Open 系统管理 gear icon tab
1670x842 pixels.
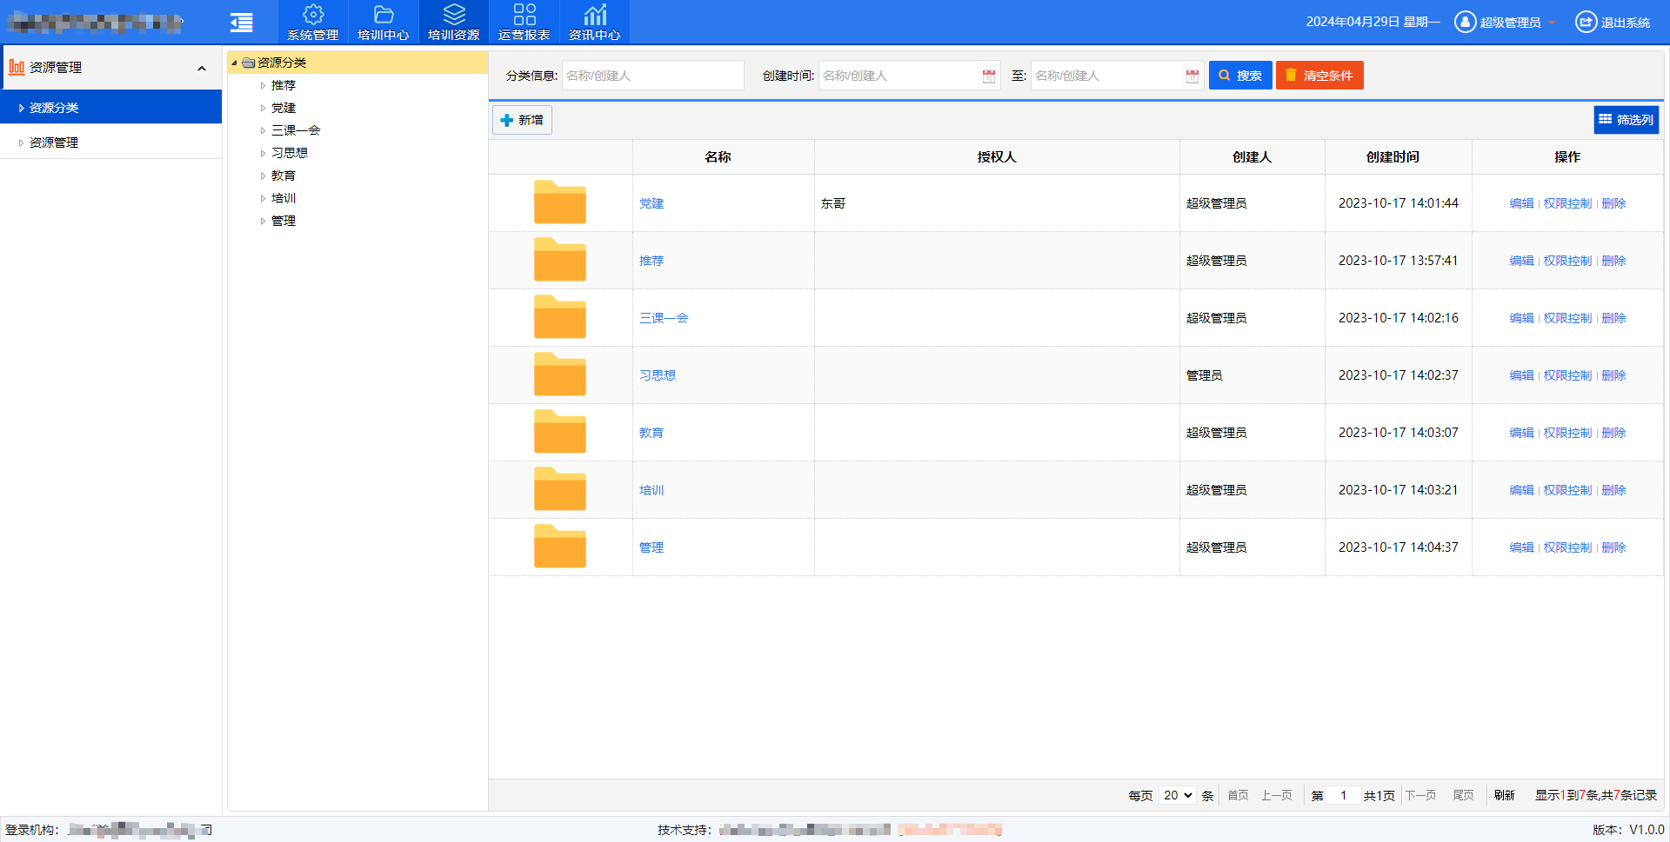pyautogui.click(x=313, y=22)
